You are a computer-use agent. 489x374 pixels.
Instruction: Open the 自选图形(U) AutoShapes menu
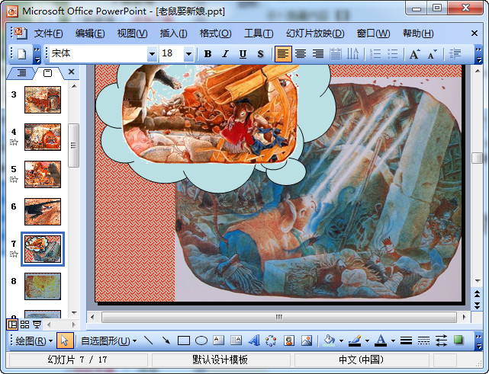click(x=108, y=340)
